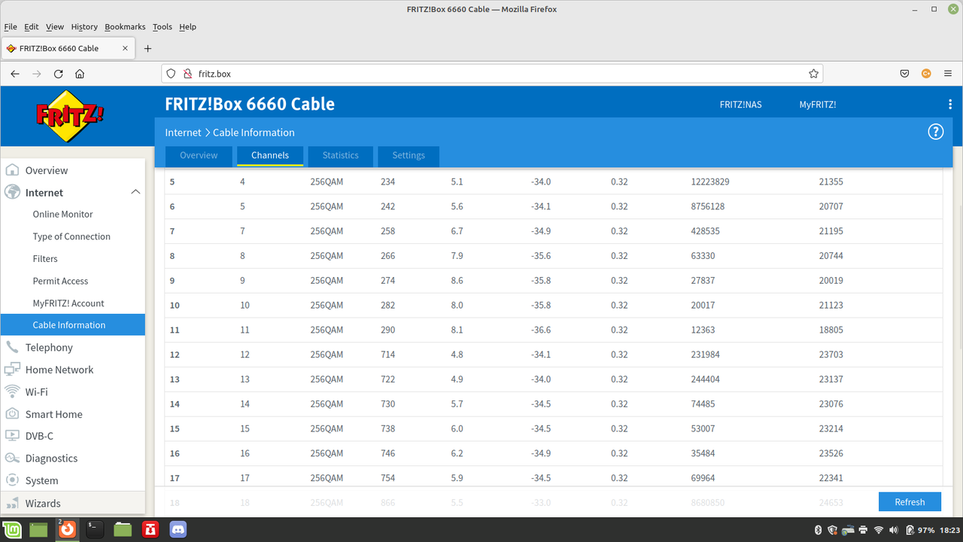Reload the page with the reload icon

coord(59,74)
